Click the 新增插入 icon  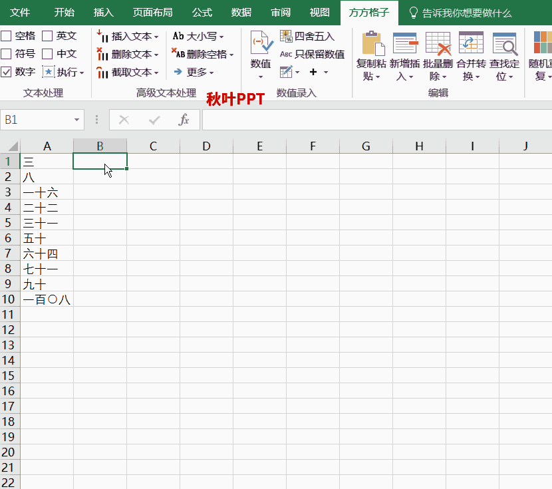click(405, 43)
